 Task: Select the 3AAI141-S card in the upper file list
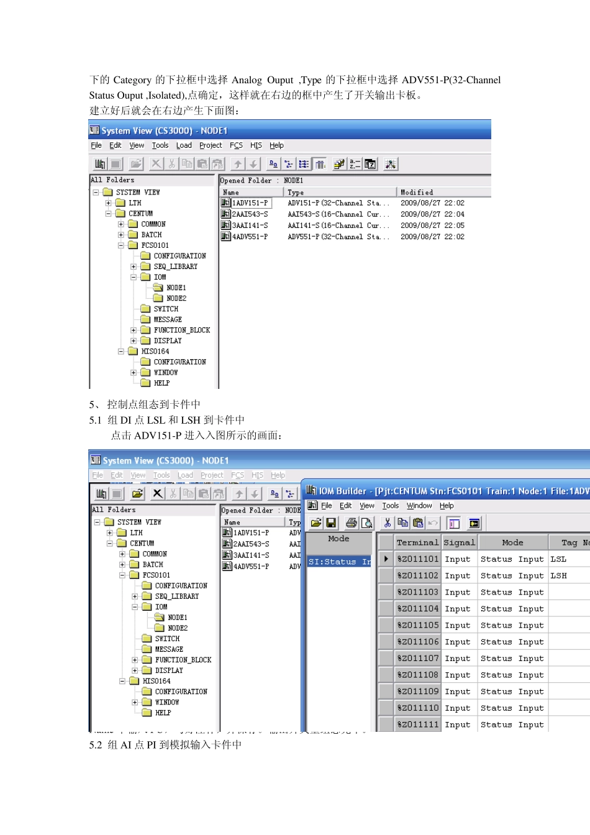250,226
